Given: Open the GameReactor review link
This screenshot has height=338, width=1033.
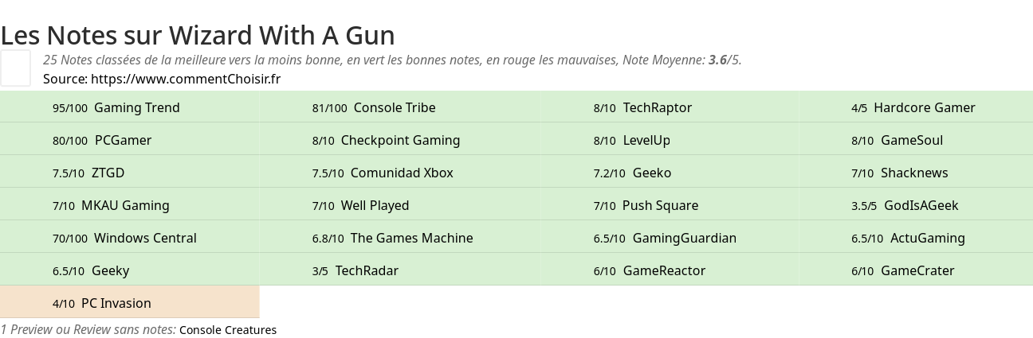Looking at the screenshot, I should click(x=664, y=270).
